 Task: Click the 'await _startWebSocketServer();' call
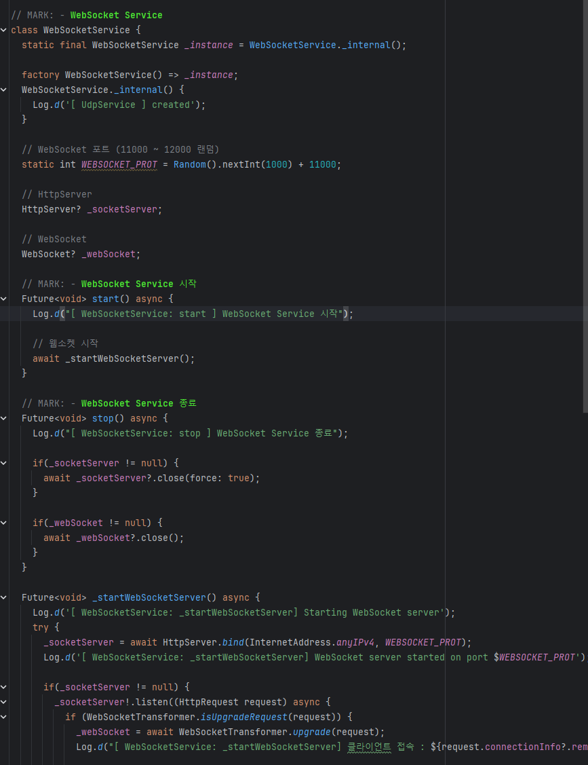(x=114, y=358)
